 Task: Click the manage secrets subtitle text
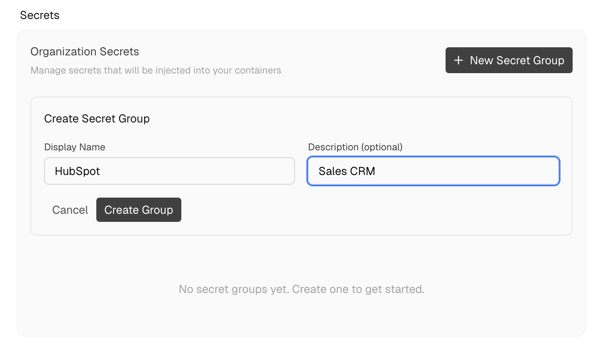(x=155, y=70)
